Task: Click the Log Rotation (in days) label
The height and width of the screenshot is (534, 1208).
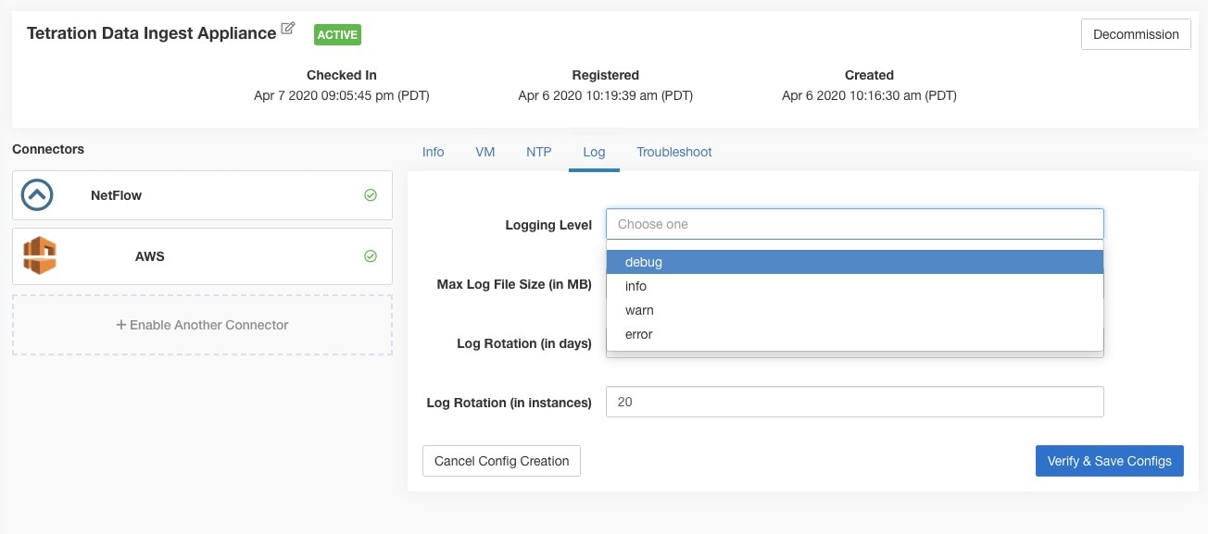Action: point(524,343)
